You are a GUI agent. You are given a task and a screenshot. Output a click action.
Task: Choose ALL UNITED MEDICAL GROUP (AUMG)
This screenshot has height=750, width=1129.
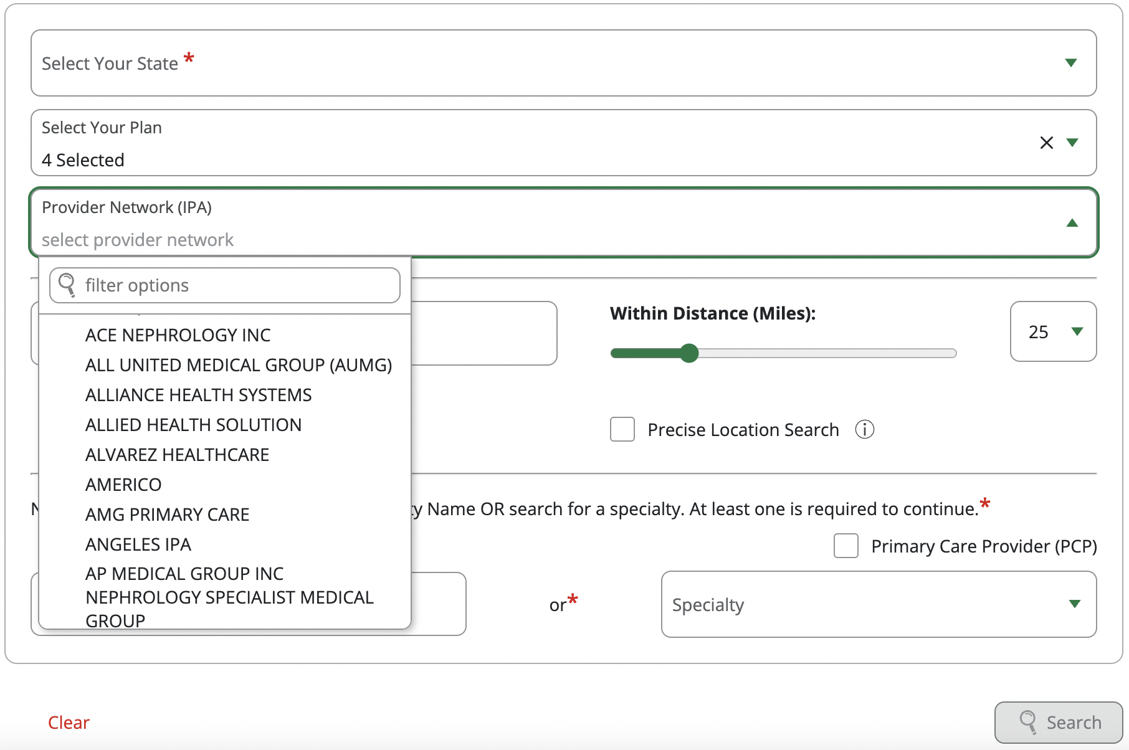(x=238, y=365)
